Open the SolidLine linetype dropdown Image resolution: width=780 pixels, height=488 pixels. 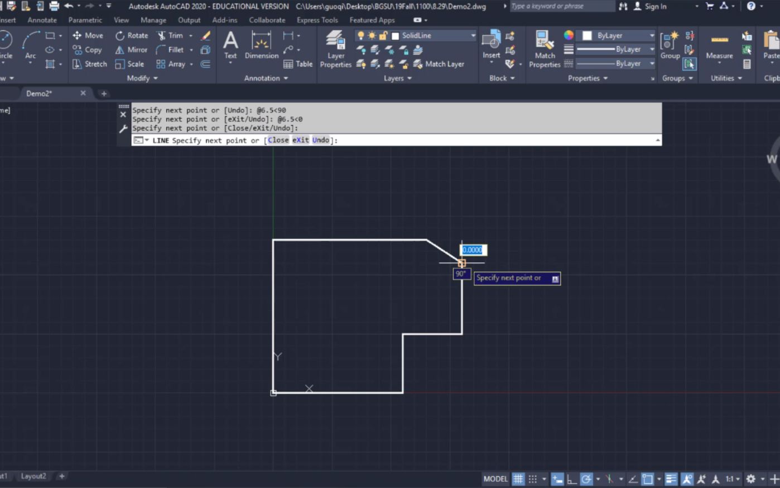click(x=473, y=35)
